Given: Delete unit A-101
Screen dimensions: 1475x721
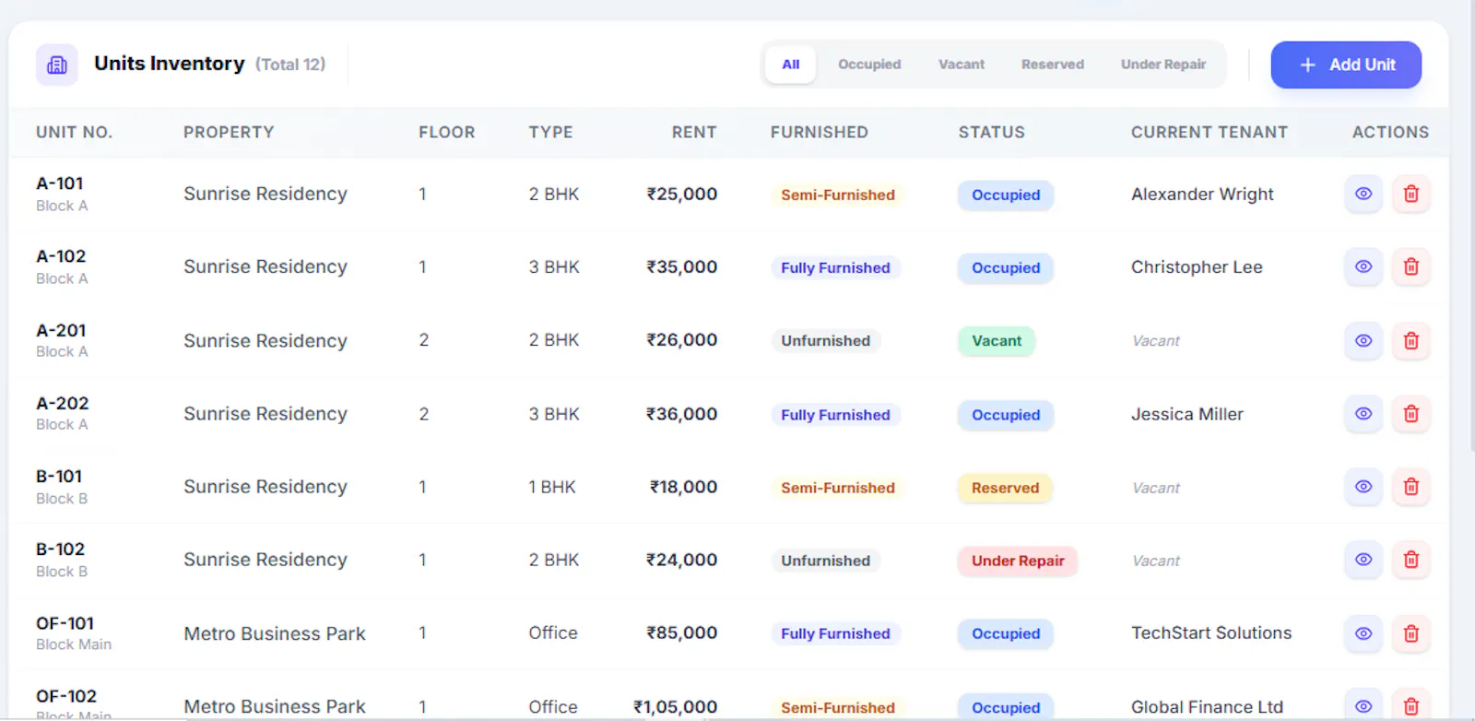Looking at the screenshot, I should [1410, 194].
